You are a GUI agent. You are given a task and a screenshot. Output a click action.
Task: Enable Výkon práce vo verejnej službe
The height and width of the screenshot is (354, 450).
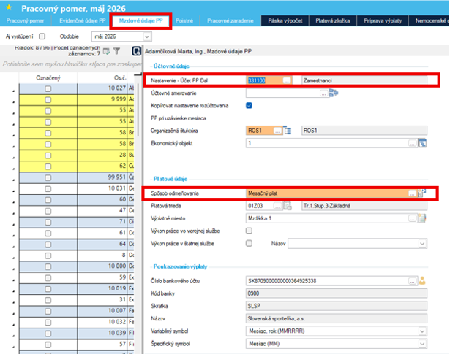pos(249,231)
